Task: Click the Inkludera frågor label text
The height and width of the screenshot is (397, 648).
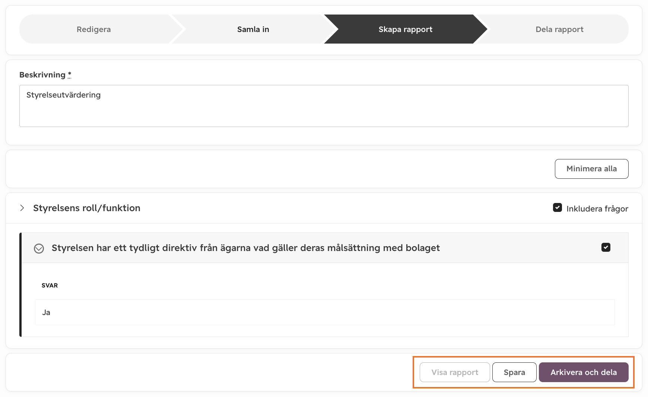Action: point(597,209)
